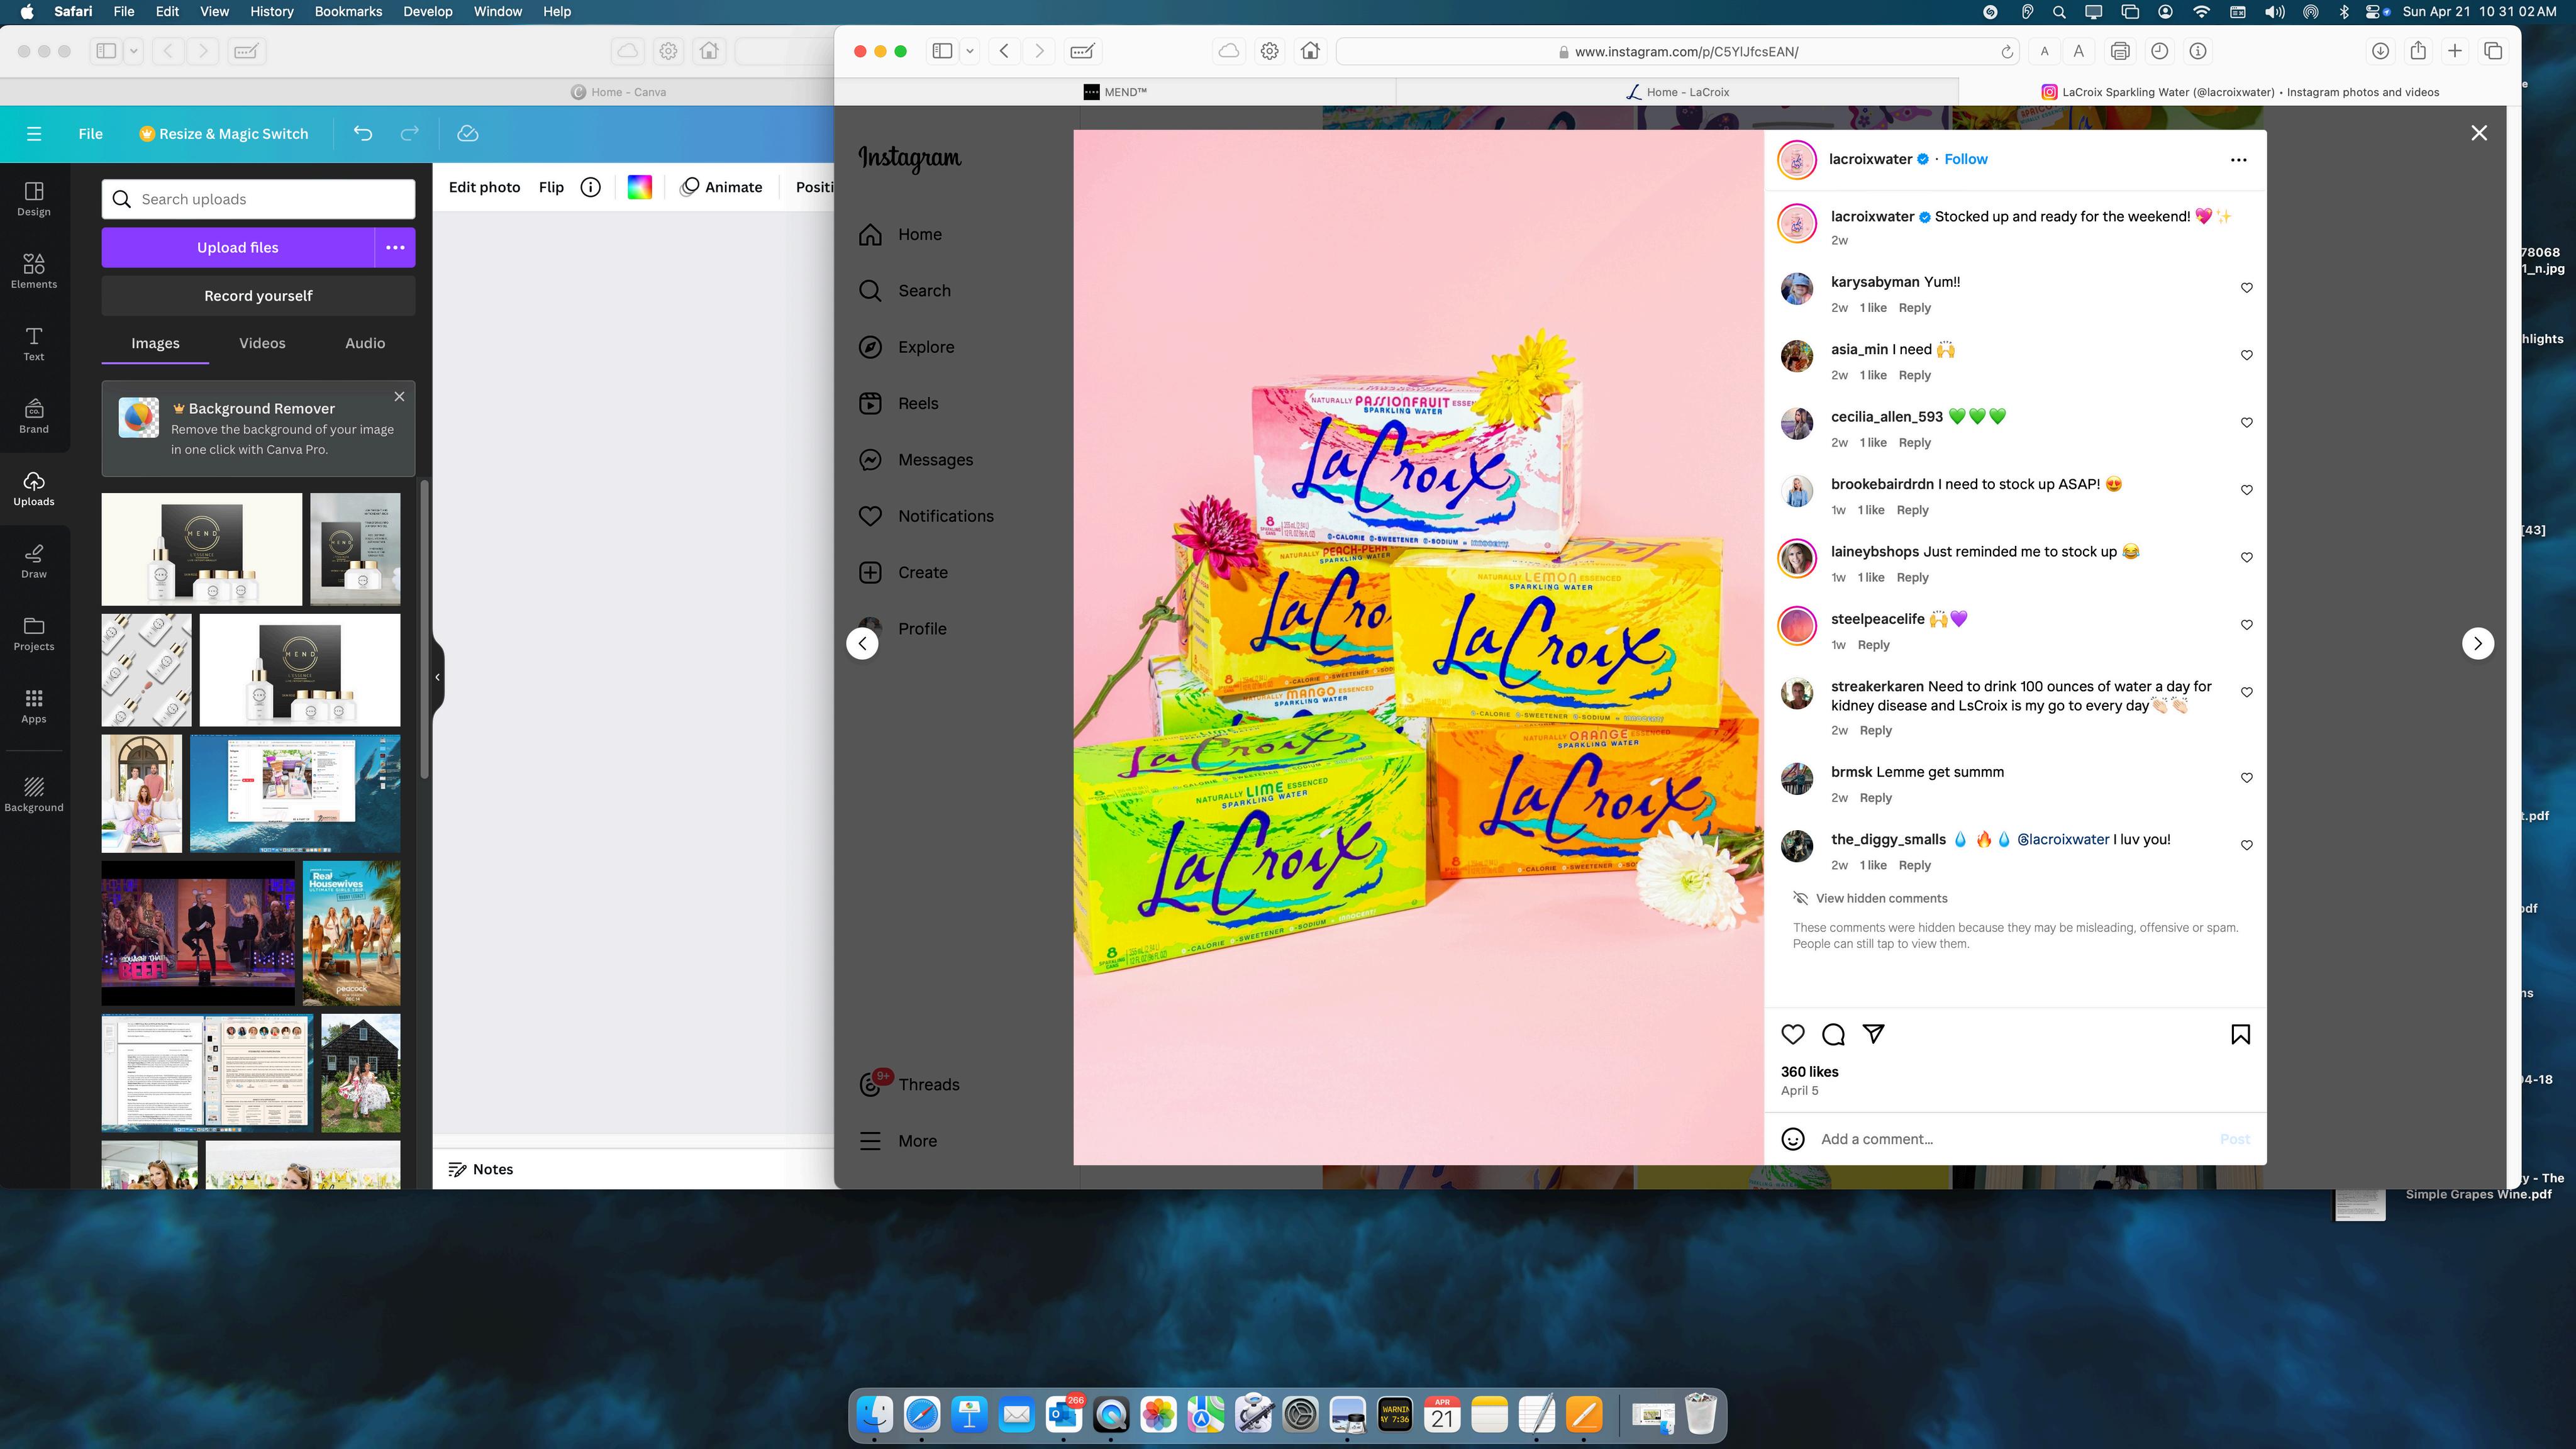The width and height of the screenshot is (2576, 1449).
Task: Open Instagram Reels from sidebar
Action: (x=917, y=403)
